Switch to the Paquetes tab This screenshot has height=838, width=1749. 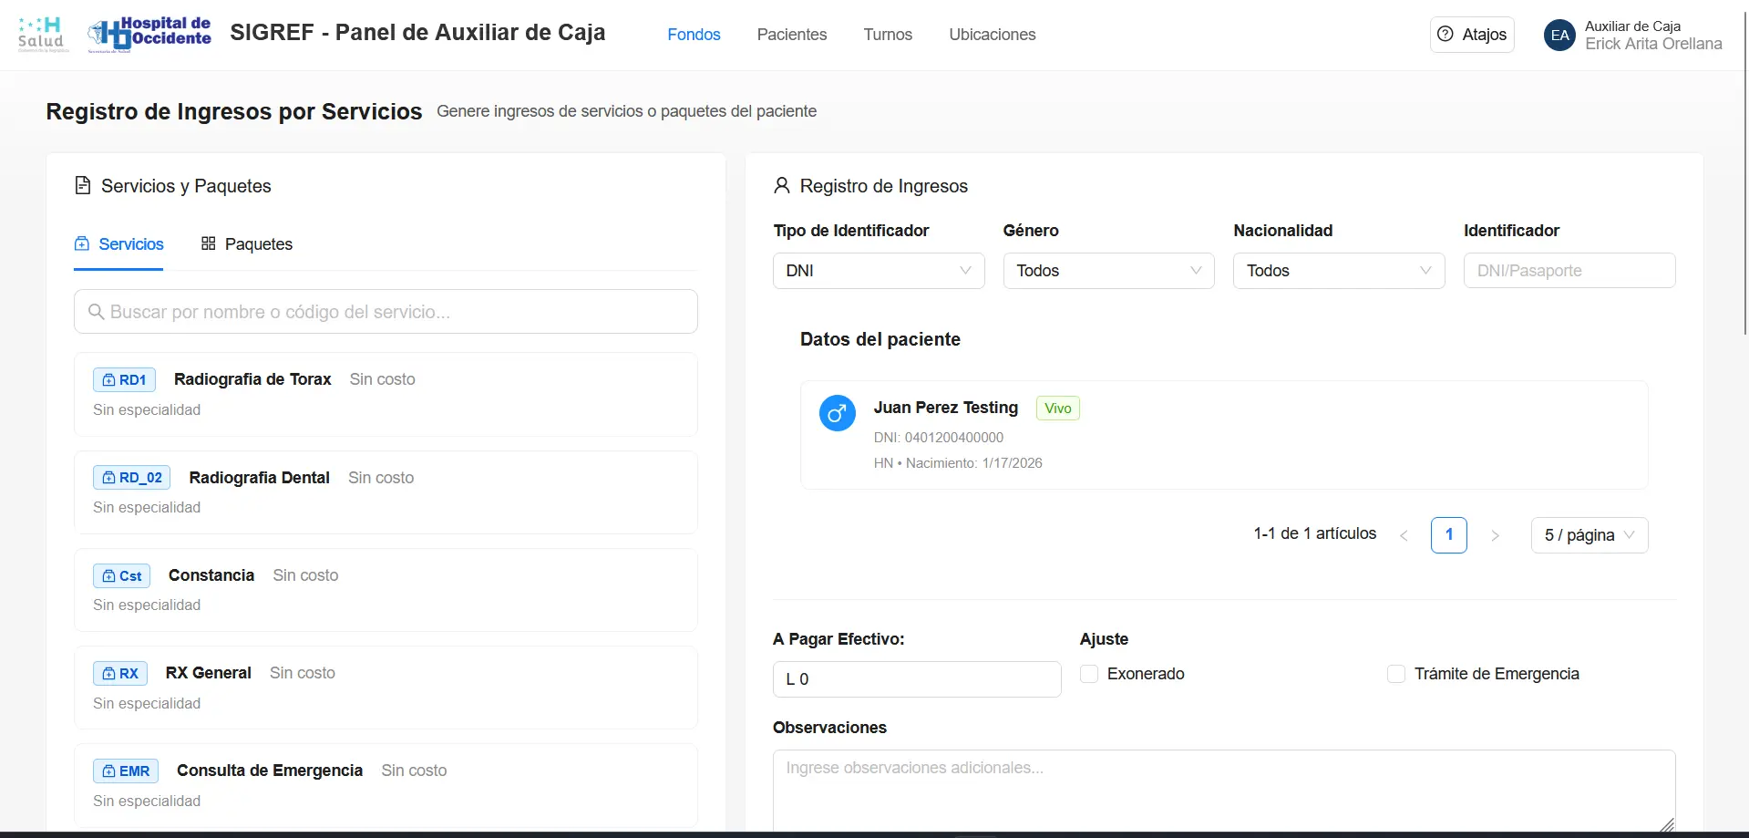(x=247, y=244)
